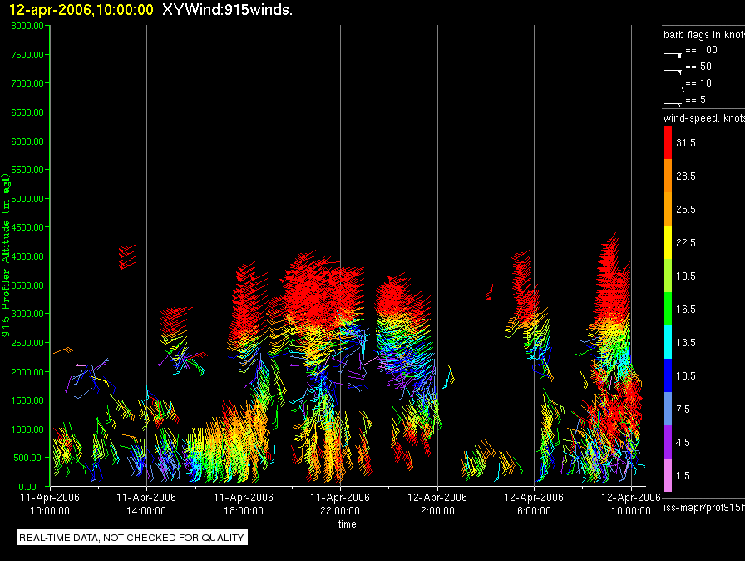The height and width of the screenshot is (561, 745).
Task: Click the 'time' x-axis label
Action: click(x=347, y=524)
